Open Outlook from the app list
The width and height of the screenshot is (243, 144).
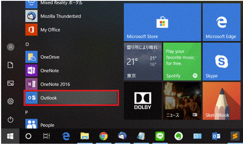click(x=71, y=98)
